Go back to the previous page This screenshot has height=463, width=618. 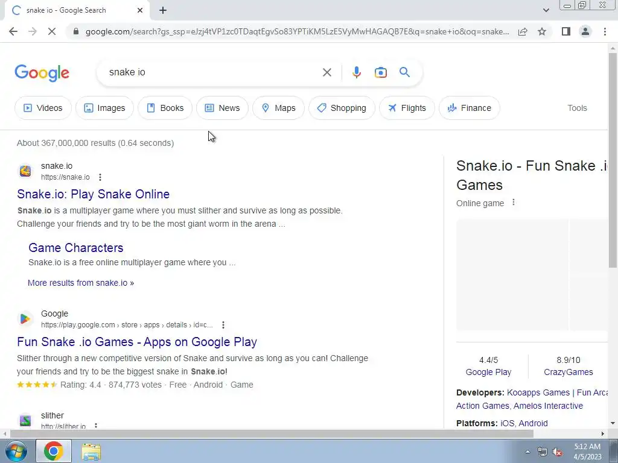13,31
